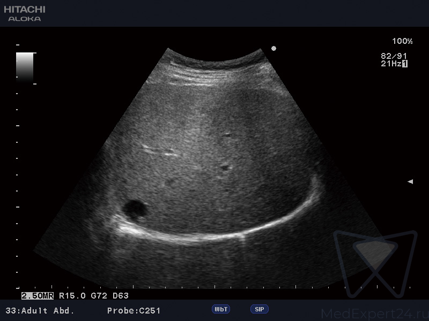Click the Probe:C251 label

tap(134, 310)
